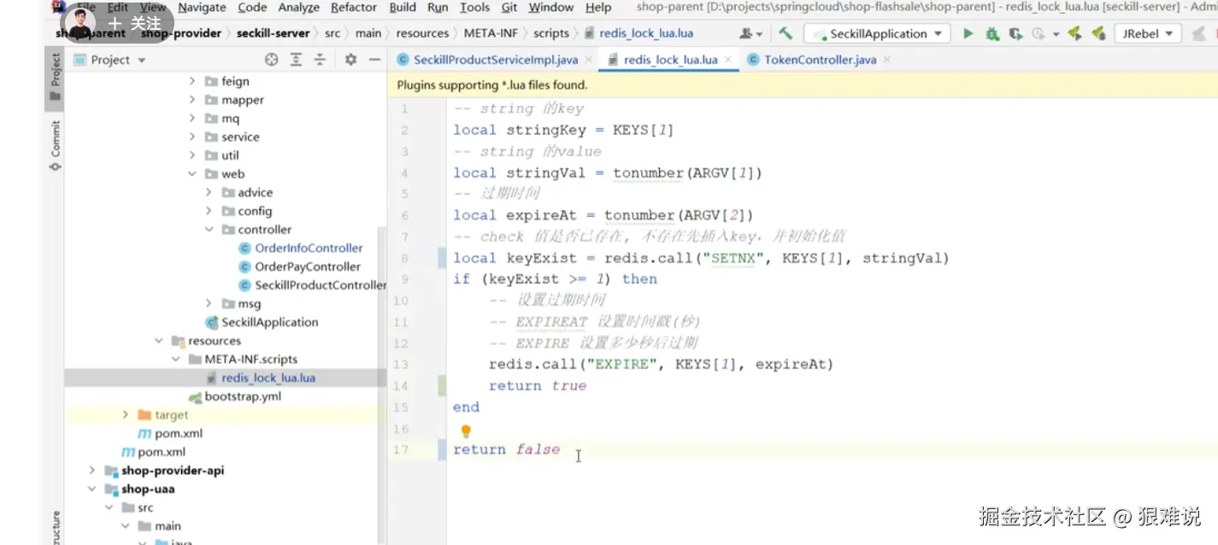Expand the config folder
The width and height of the screenshot is (1218, 545).
tap(209, 211)
